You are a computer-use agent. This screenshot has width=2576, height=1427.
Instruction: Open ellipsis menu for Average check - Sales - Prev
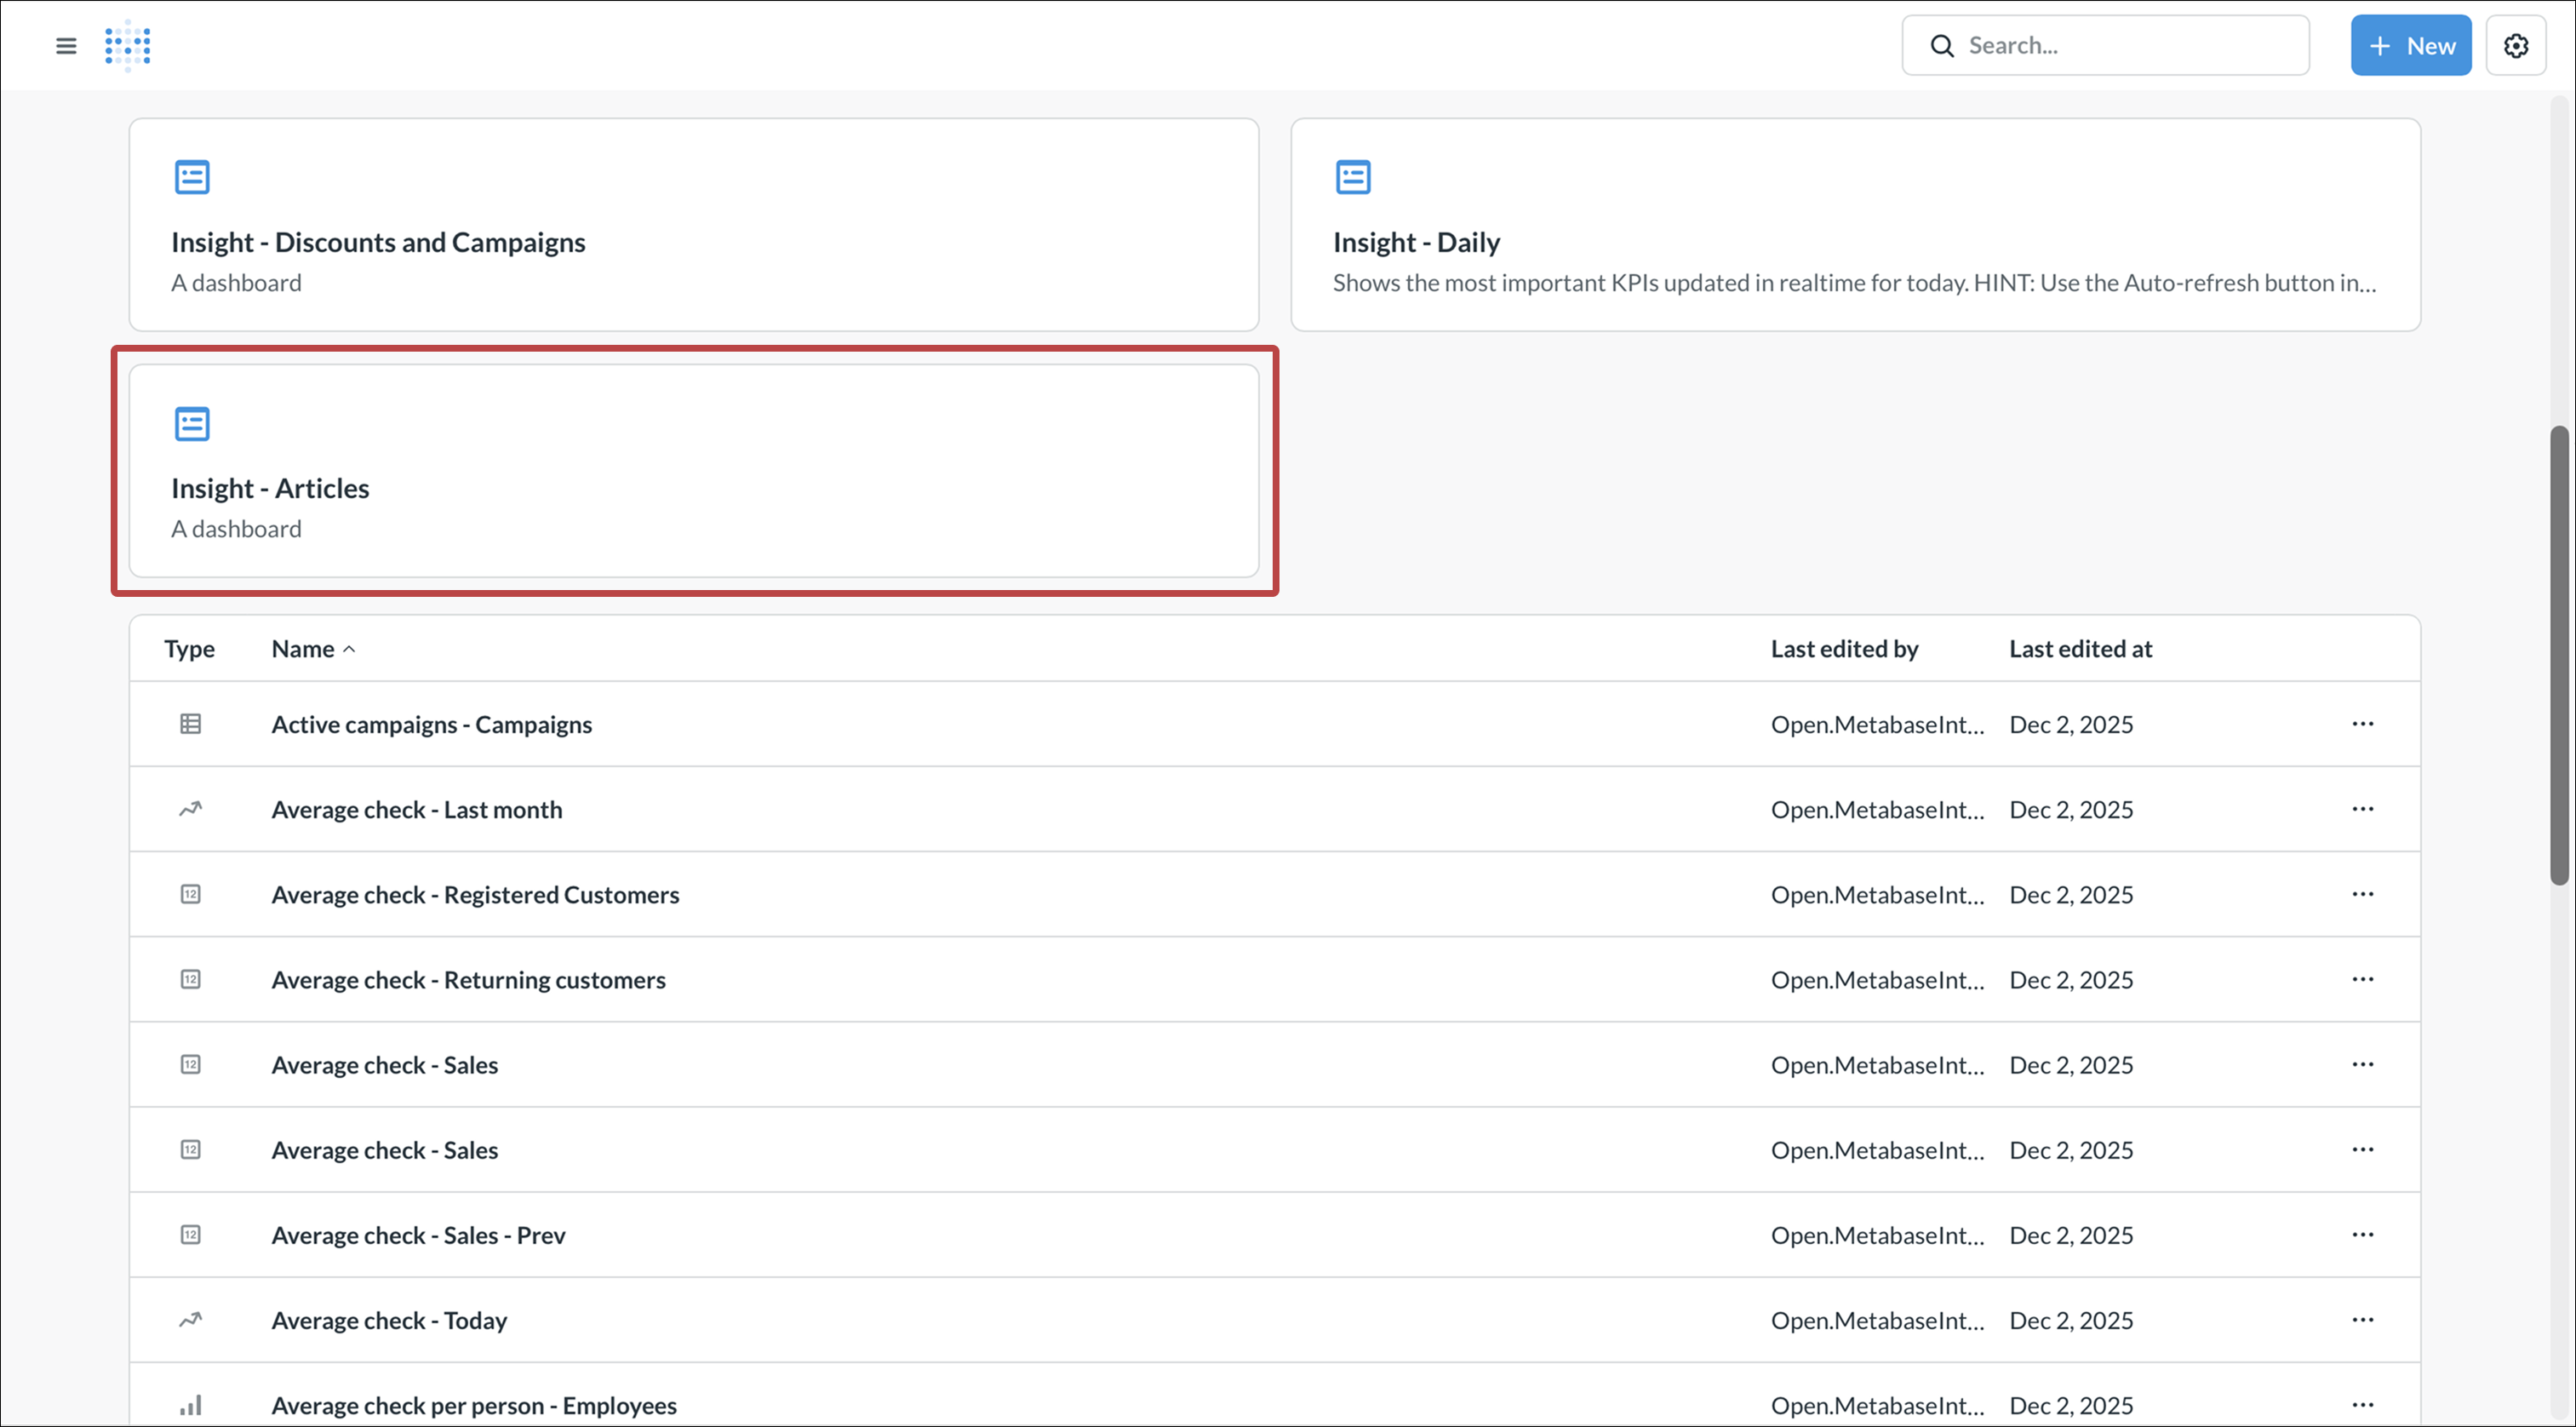[2363, 1235]
